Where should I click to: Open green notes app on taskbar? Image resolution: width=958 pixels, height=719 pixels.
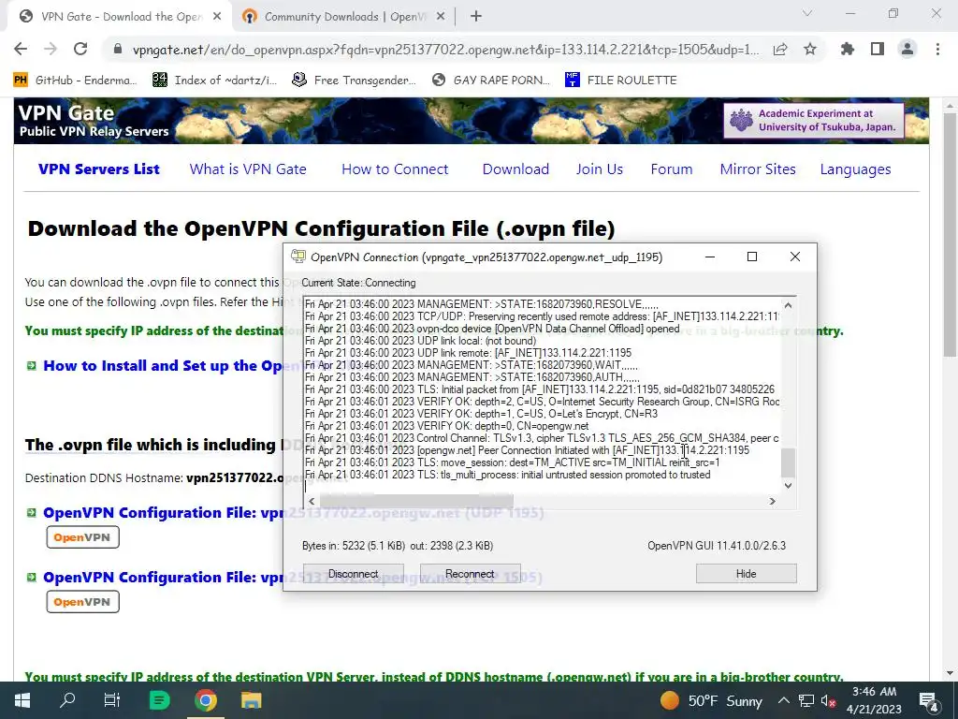[x=159, y=700]
